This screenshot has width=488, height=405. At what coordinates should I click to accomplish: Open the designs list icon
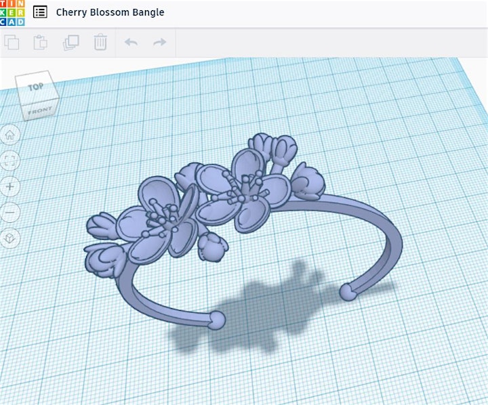(40, 12)
